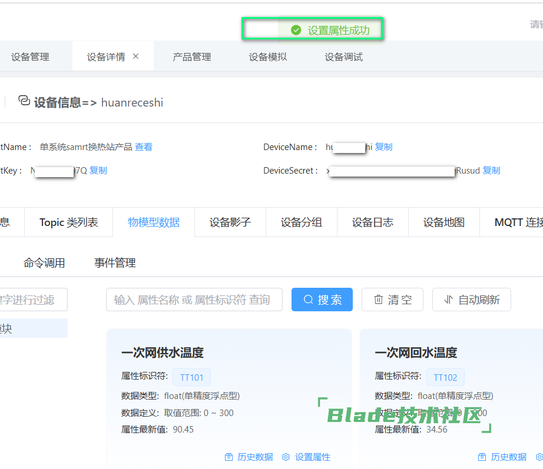543x469 pixels.
Task: Click 查看 link next to product name
Action: click(144, 147)
